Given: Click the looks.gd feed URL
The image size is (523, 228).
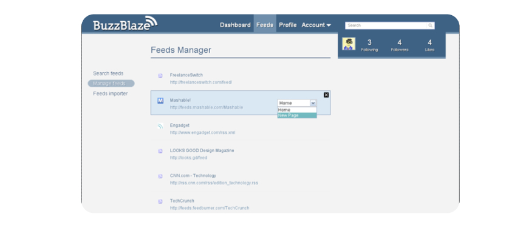Looking at the screenshot, I should pyautogui.click(x=188, y=158).
